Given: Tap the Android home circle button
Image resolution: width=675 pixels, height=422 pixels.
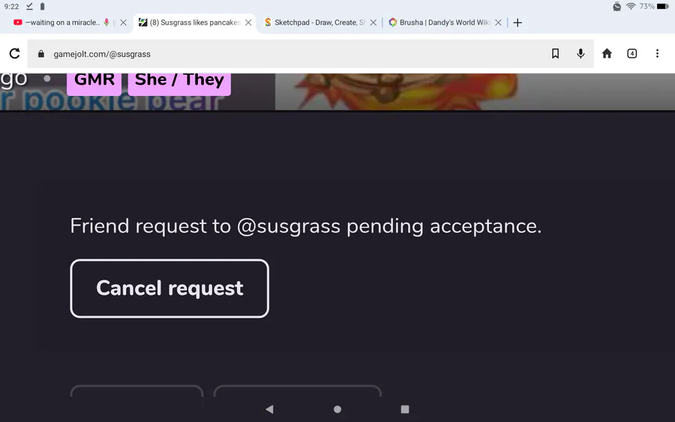Looking at the screenshot, I should coord(337,409).
